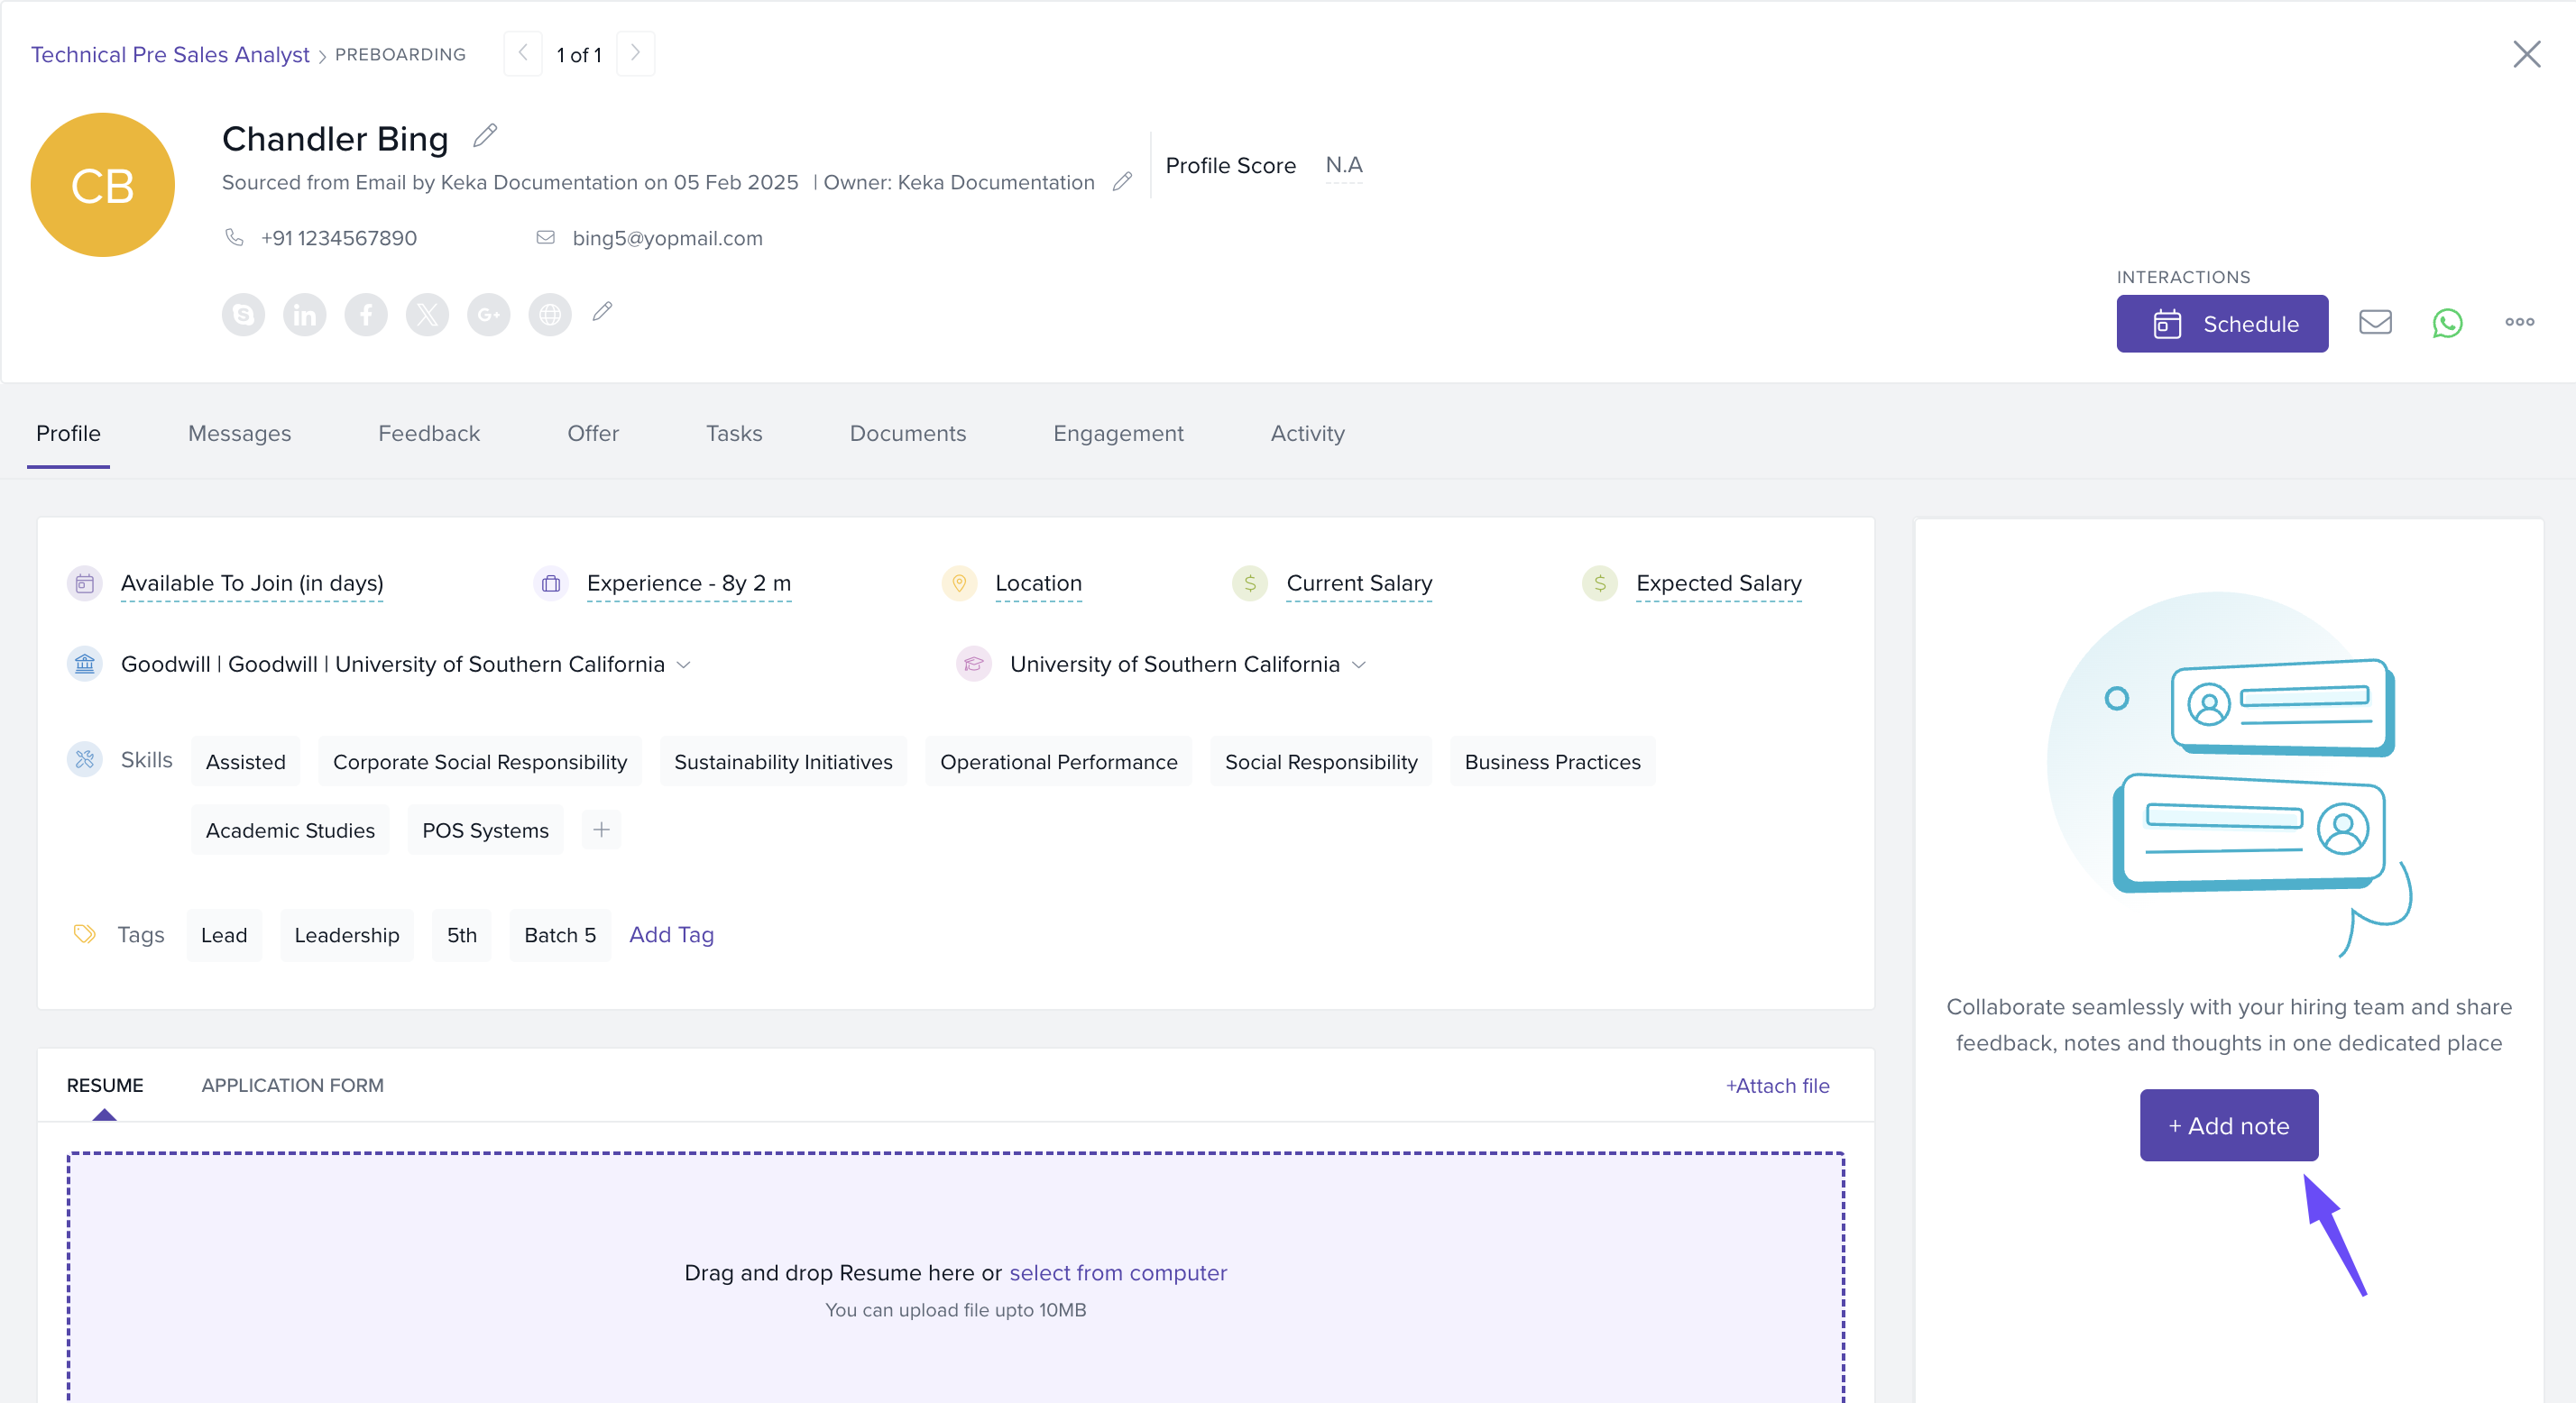The height and width of the screenshot is (1403, 2576).
Task: Click the Add Tag link
Action: click(671, 934)
